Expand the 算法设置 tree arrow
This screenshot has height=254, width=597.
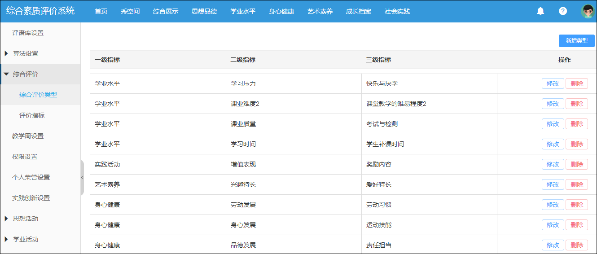(6, 53)
